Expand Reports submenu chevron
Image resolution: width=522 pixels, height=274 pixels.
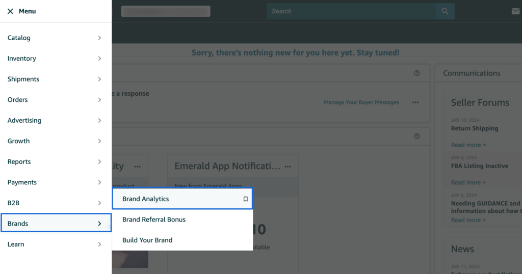point(99,161)
